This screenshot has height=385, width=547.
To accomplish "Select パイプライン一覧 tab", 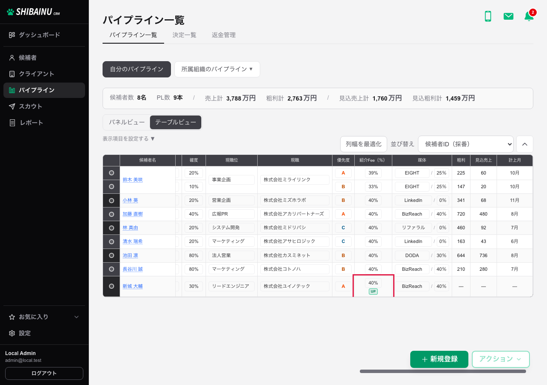I will point(133,35).
